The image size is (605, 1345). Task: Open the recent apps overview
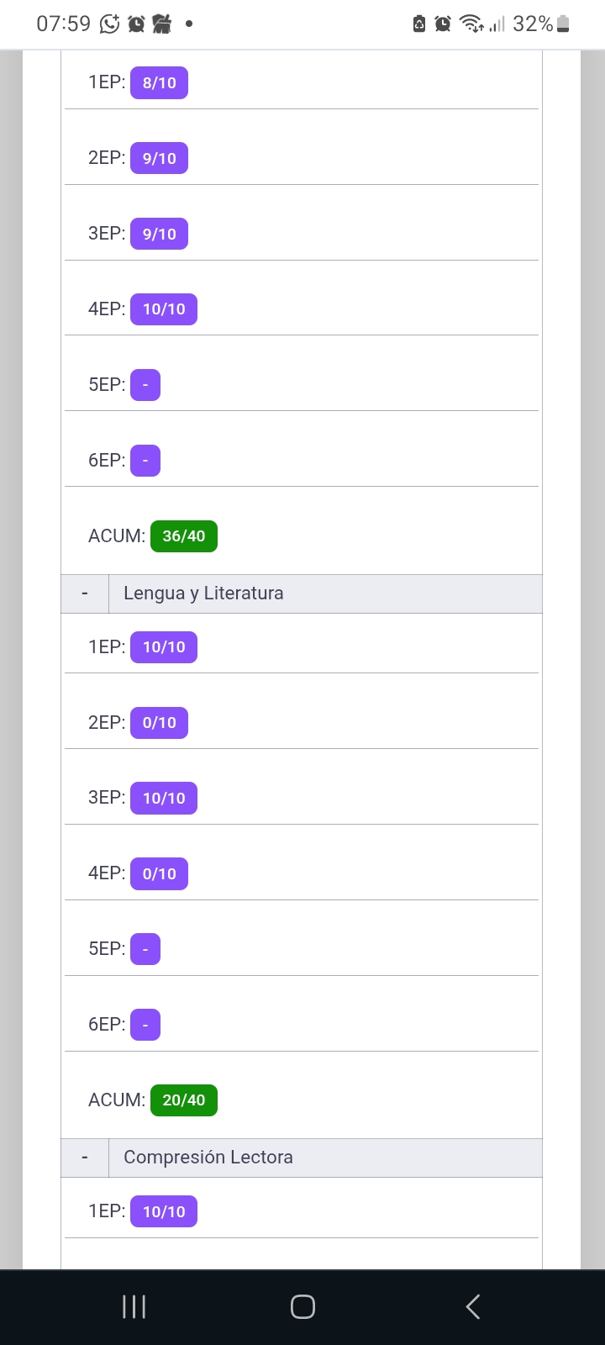(x=134, y=1306)
